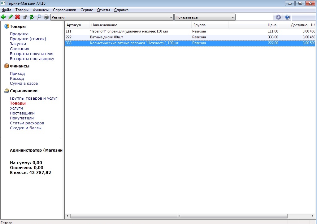Select red Товары link under Справочники

18,103
